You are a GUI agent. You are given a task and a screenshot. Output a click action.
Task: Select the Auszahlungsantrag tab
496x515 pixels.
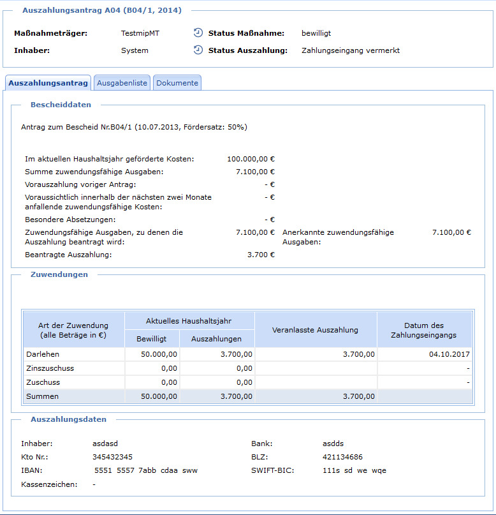pyautogui.click(x=48, y=83)
